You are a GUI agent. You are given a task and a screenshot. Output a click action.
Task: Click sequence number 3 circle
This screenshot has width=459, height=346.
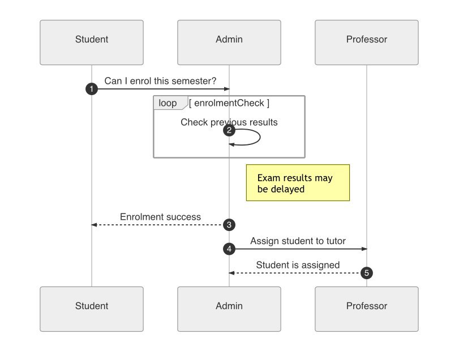[x=229, y=225]
